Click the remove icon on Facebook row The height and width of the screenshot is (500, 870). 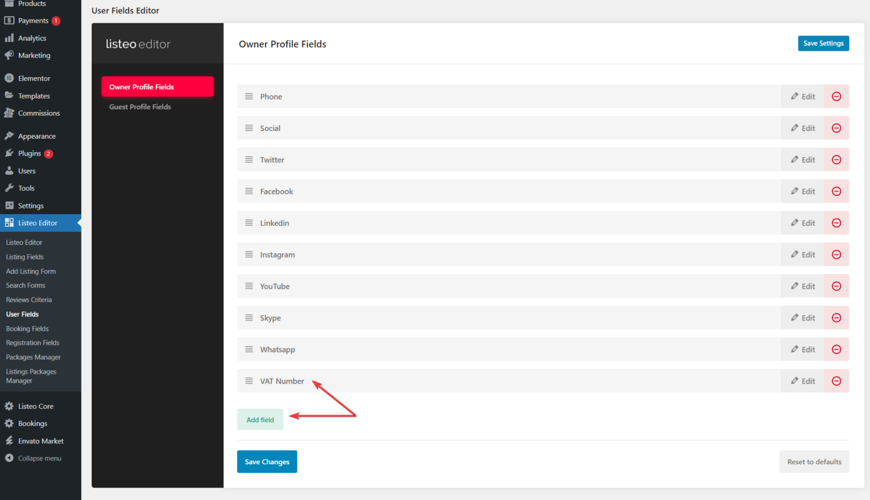836,191
